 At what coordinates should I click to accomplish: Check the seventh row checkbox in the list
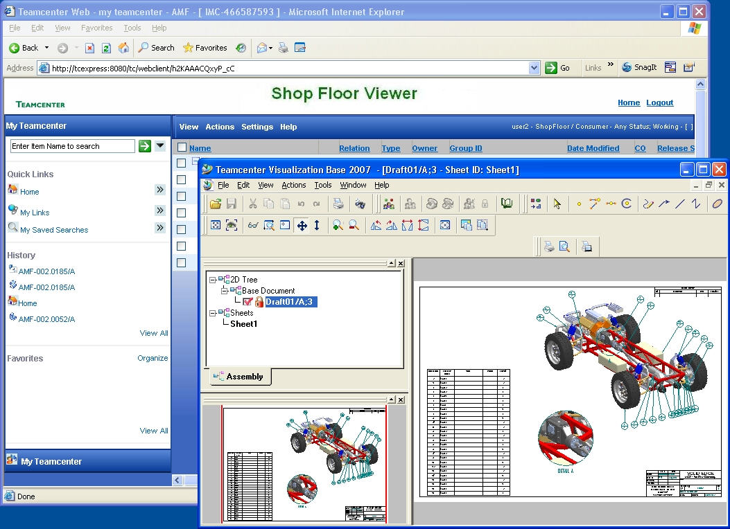pos(182,262)
